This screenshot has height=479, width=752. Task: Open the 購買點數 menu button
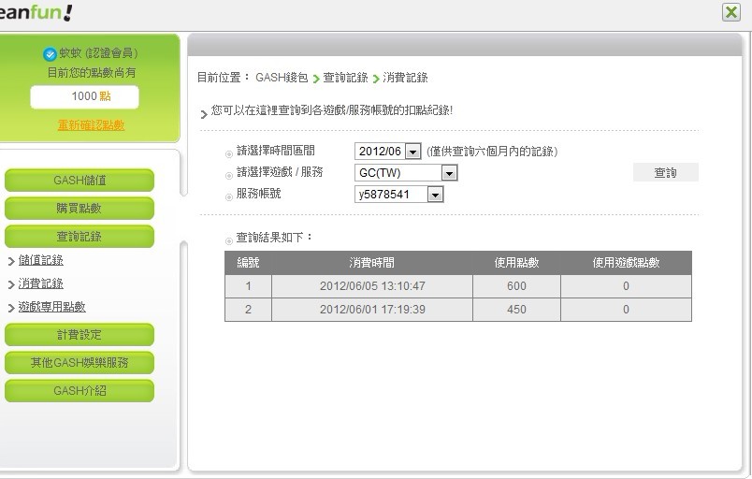click(80, 208)
